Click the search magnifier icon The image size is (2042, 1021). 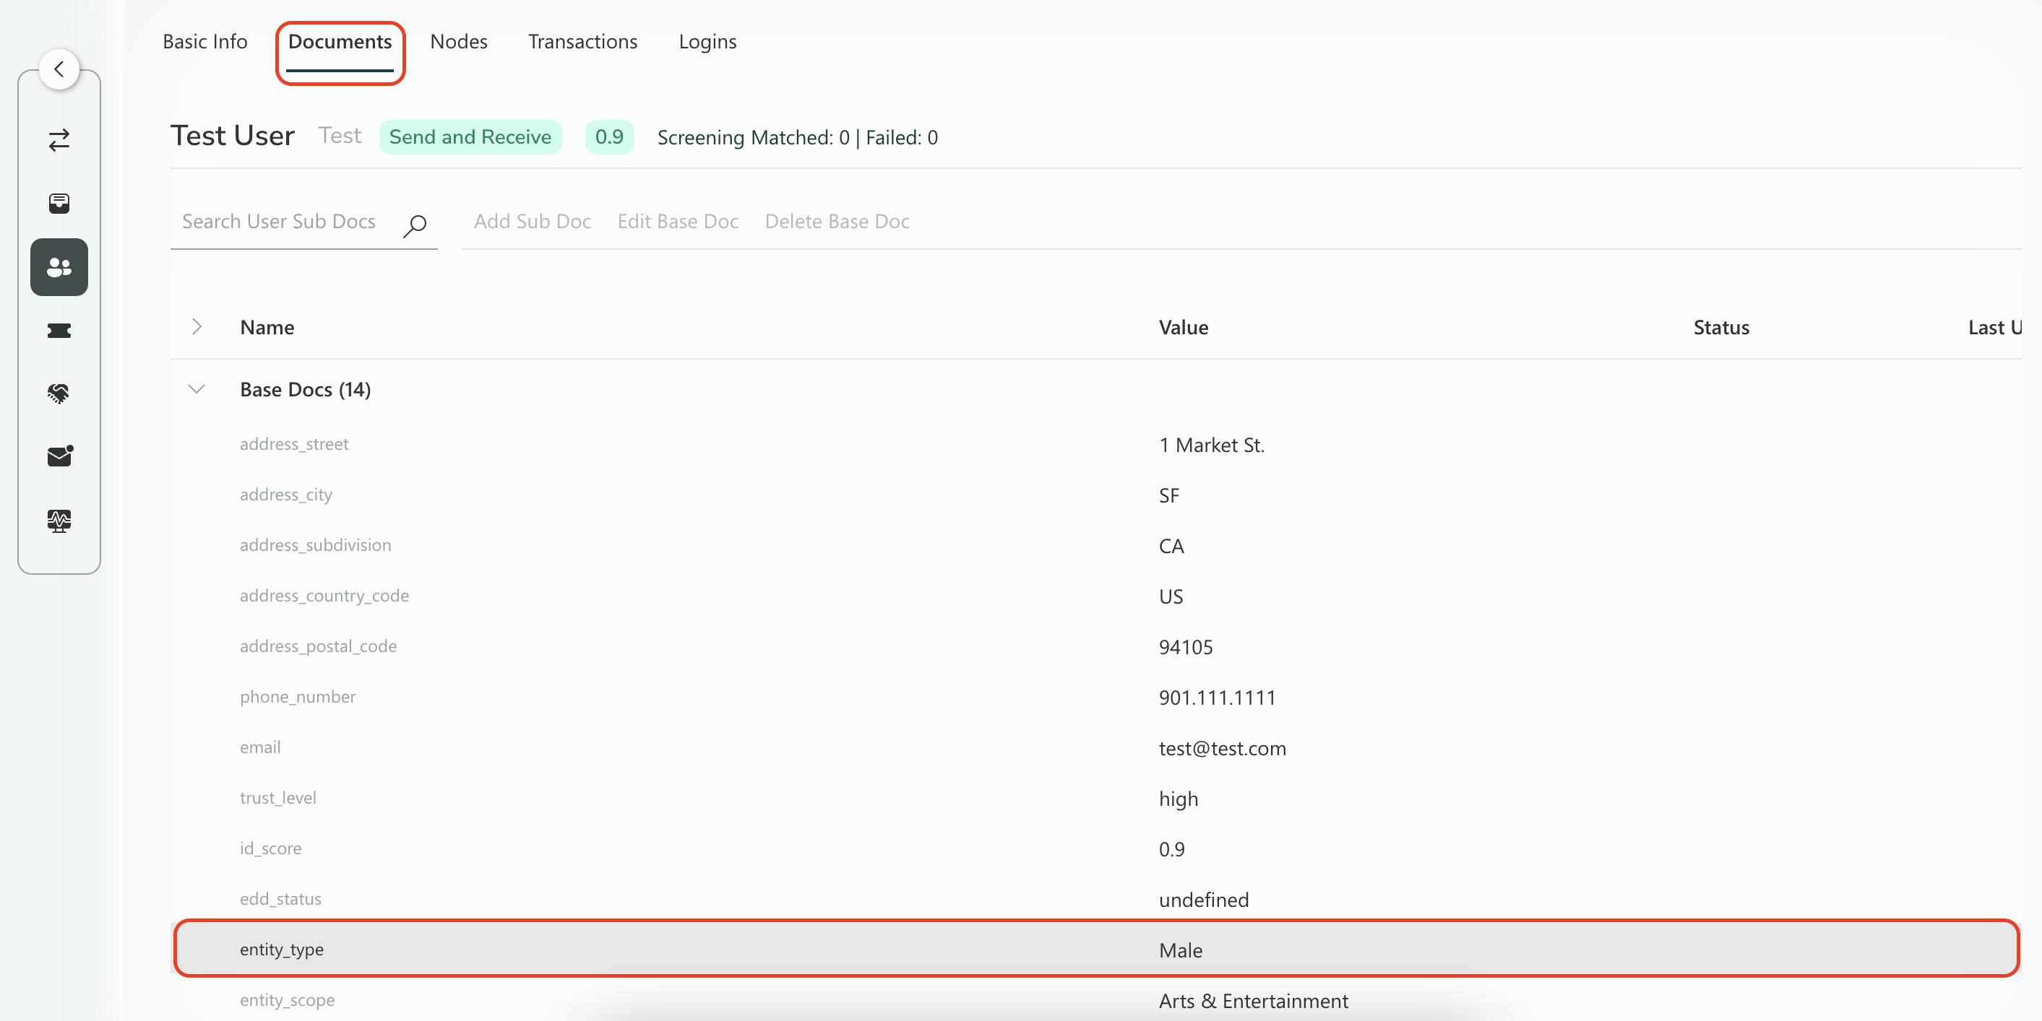coord(415,226)
